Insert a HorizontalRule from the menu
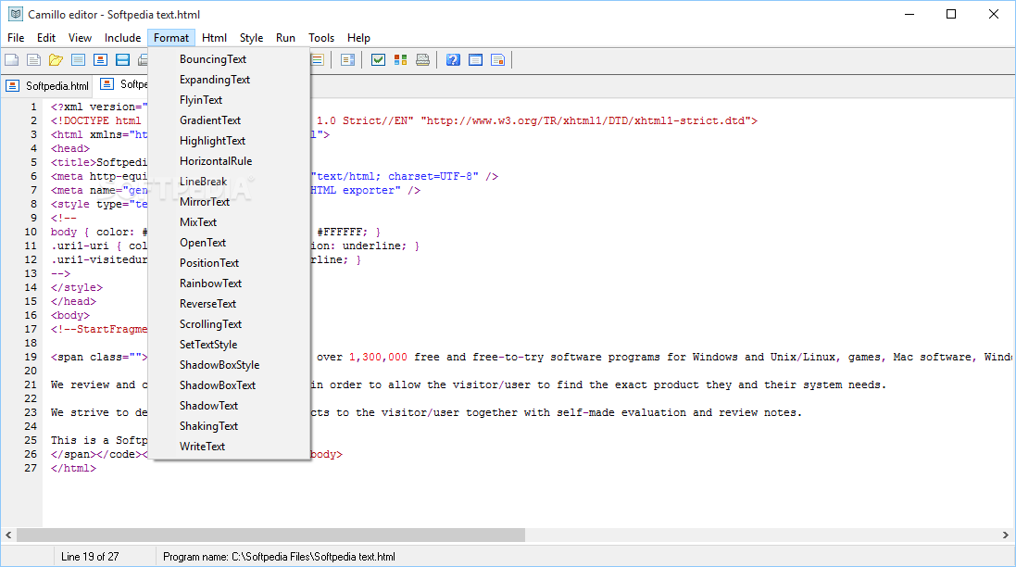1016x567 pixels. tap(230, 161)
